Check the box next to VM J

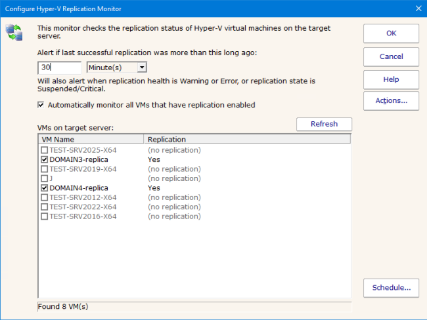click(44, 178)
